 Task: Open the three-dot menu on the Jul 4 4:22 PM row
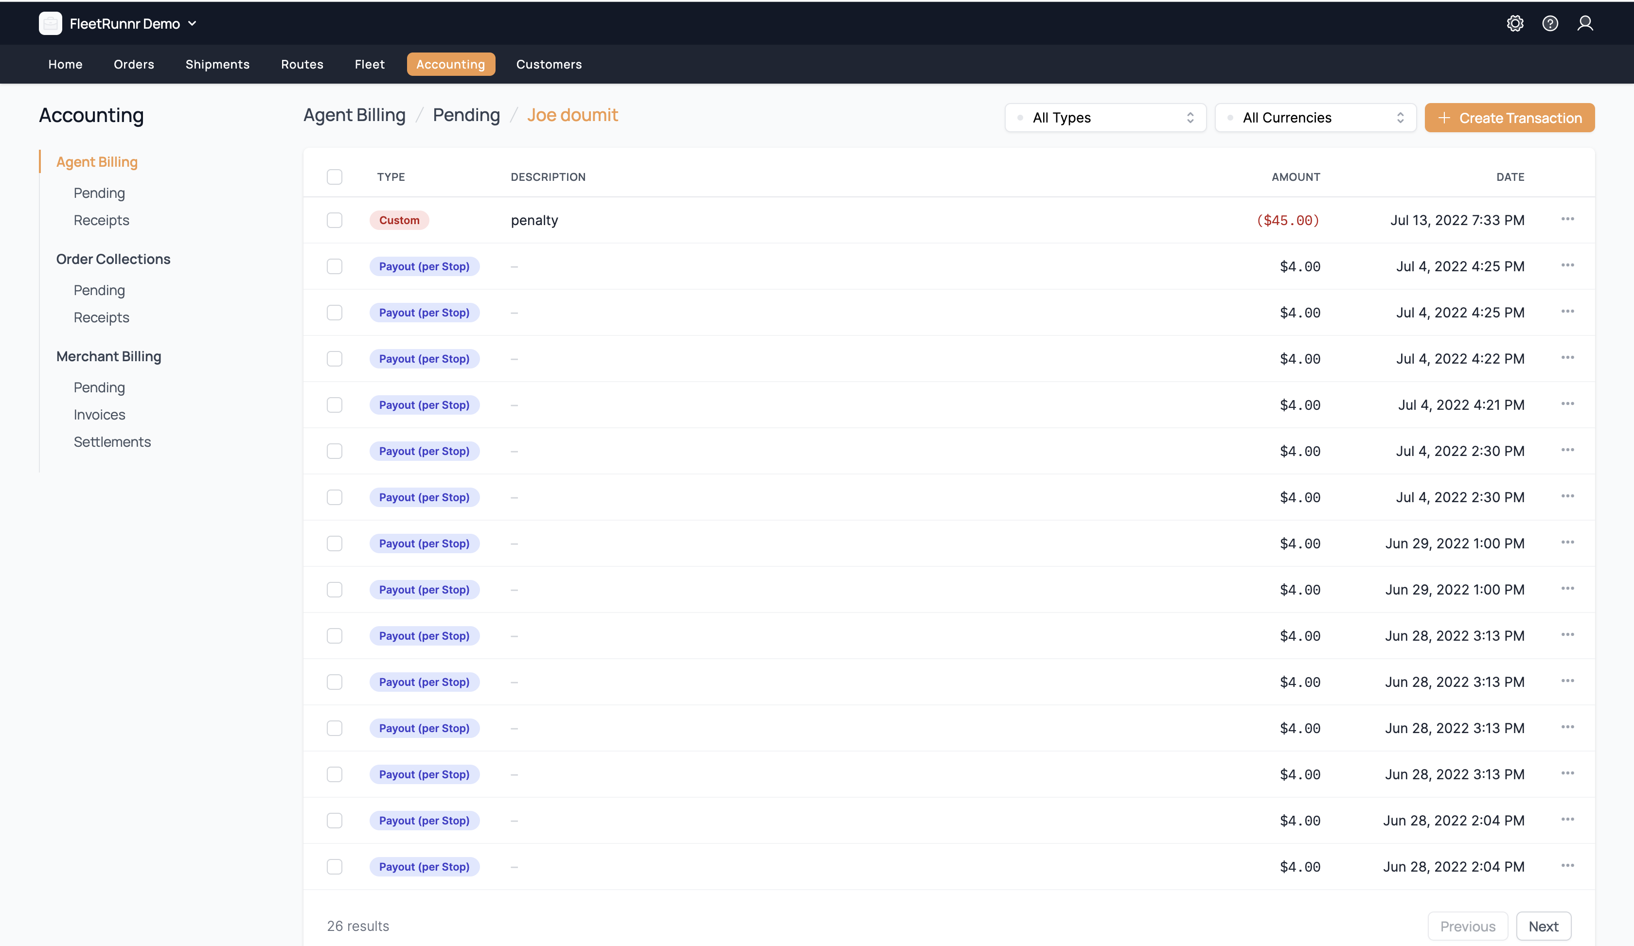point(1568,358)
